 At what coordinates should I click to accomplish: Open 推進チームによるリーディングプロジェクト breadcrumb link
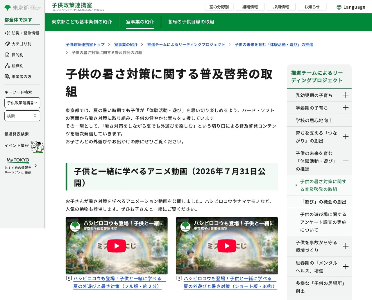186,44
